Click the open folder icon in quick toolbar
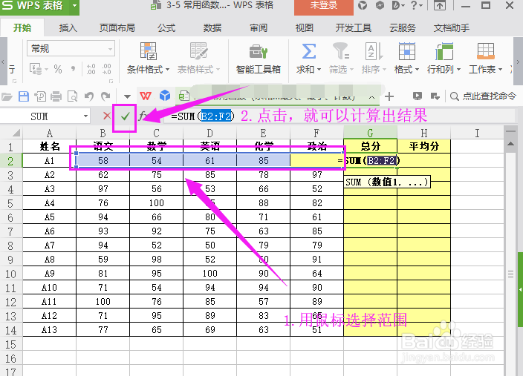The image size is (523, 376). pyautogui.click(x=7, y=96)
